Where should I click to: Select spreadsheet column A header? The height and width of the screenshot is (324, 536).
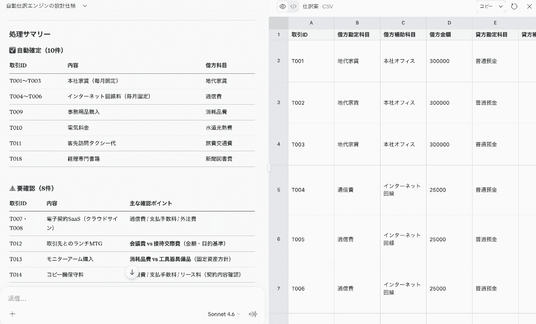click(311, 23)
